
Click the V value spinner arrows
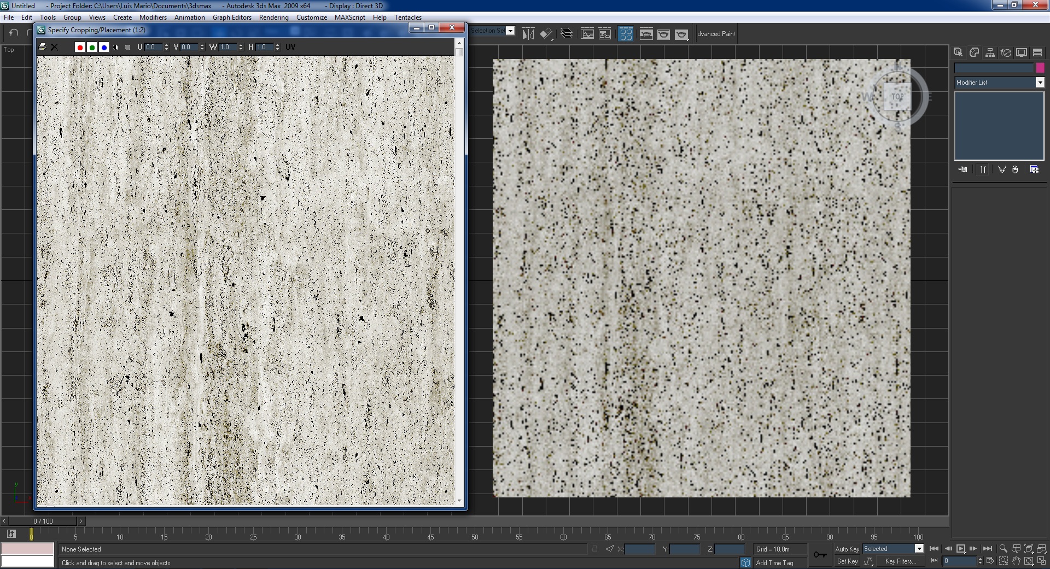click(202, 47)
